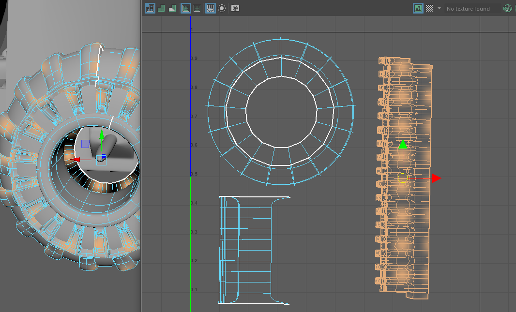Click the display image frame icon
Screen dimensions: 516x312
[x=185, y=8]
